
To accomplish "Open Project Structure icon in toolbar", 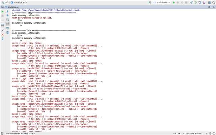I will tap(209, 2).
